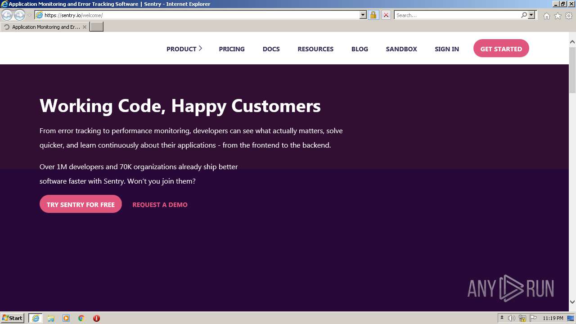Close the Application Monitoring tab

[85, 27]
